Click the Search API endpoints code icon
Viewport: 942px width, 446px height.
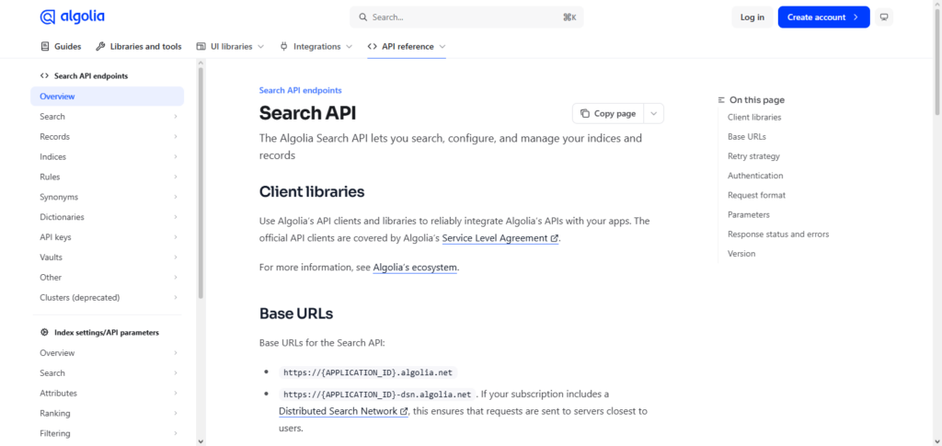[x=44, y=76]
